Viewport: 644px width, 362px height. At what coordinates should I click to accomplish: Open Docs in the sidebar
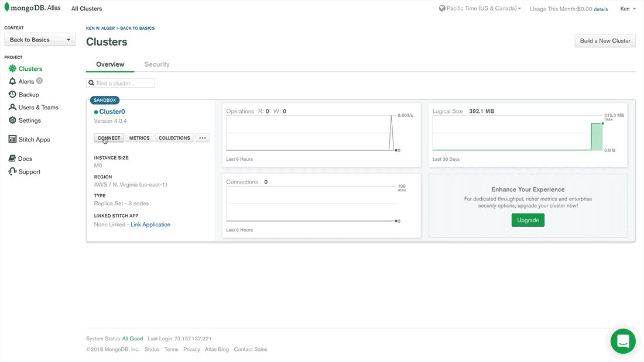25,158
